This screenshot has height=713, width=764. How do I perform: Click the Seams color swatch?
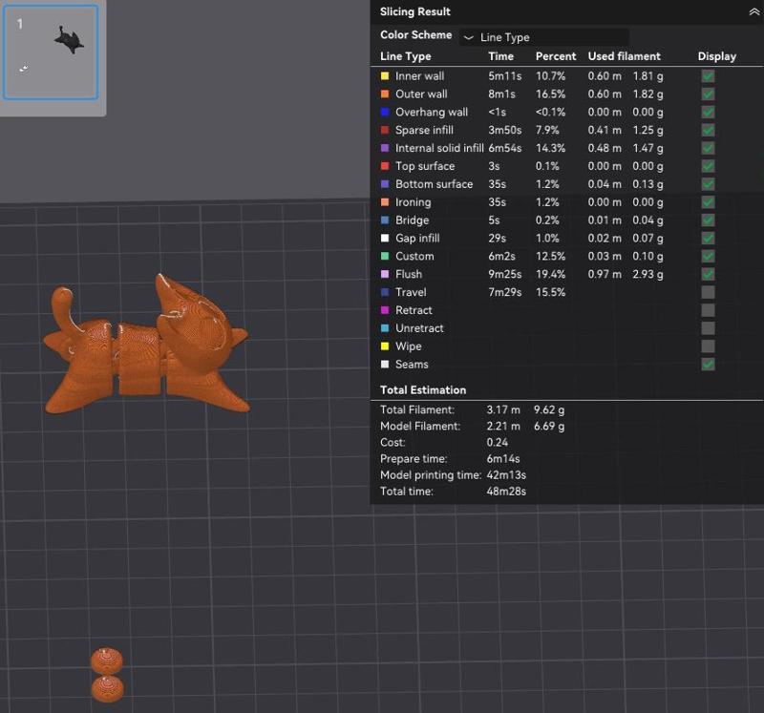(x=385, y=365)
